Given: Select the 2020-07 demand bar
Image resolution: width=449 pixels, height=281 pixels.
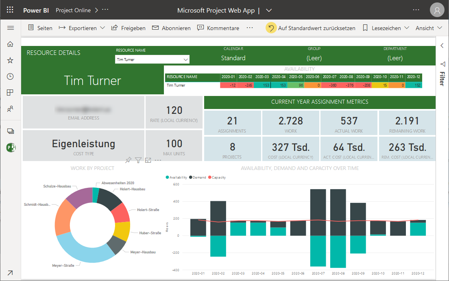Looking at the screenshot, I should coord(318,212).
